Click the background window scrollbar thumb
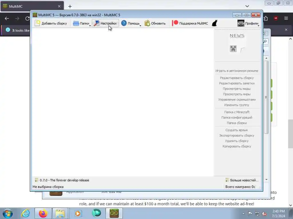 266,97
